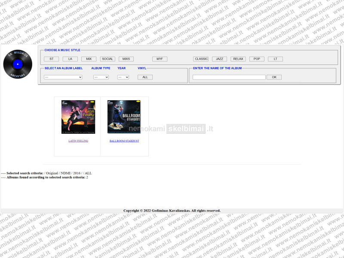The width and height of the screenshot is (344, 258).
Task: Click the 'YEAR' label
Action: pos(122,68)
